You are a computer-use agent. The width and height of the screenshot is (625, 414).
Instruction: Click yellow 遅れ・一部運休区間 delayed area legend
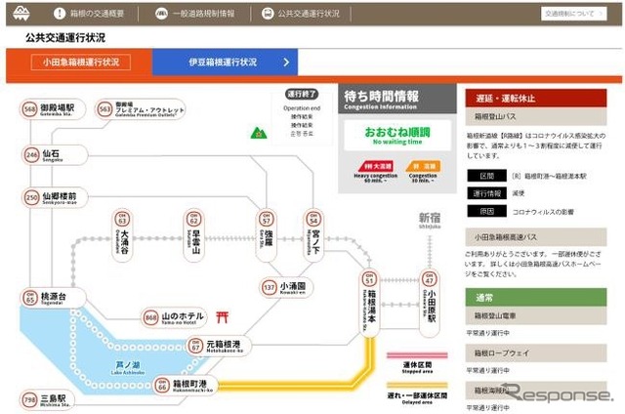[x=417, y=386]
